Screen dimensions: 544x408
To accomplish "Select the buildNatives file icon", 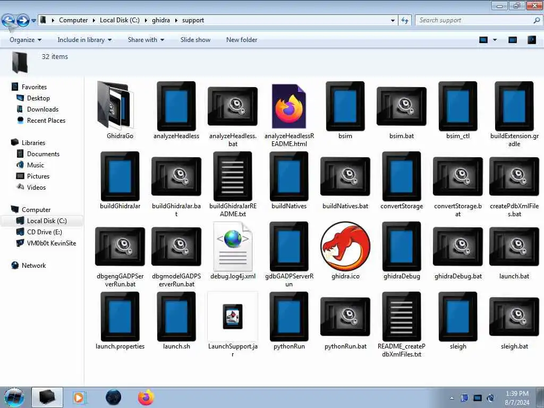I will [x=289, y=176].
